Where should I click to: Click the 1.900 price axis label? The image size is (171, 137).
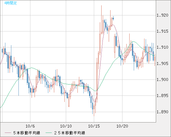162,79
